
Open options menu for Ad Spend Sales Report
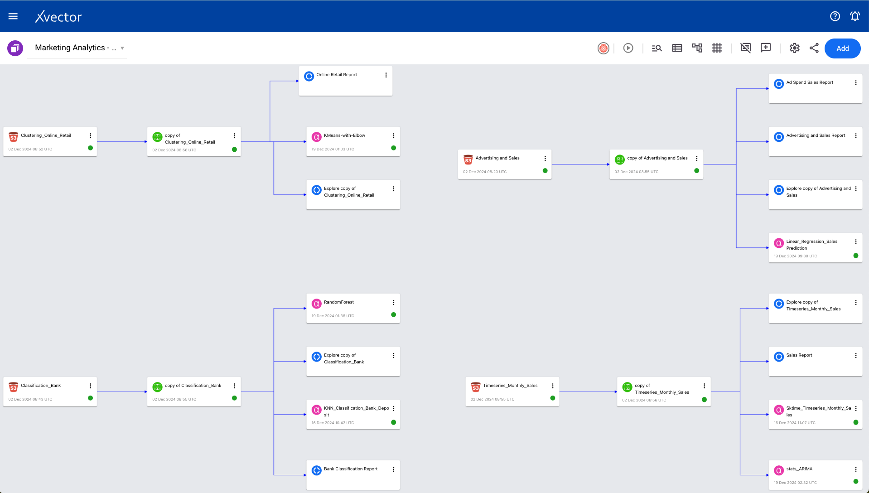pos(855,83)
